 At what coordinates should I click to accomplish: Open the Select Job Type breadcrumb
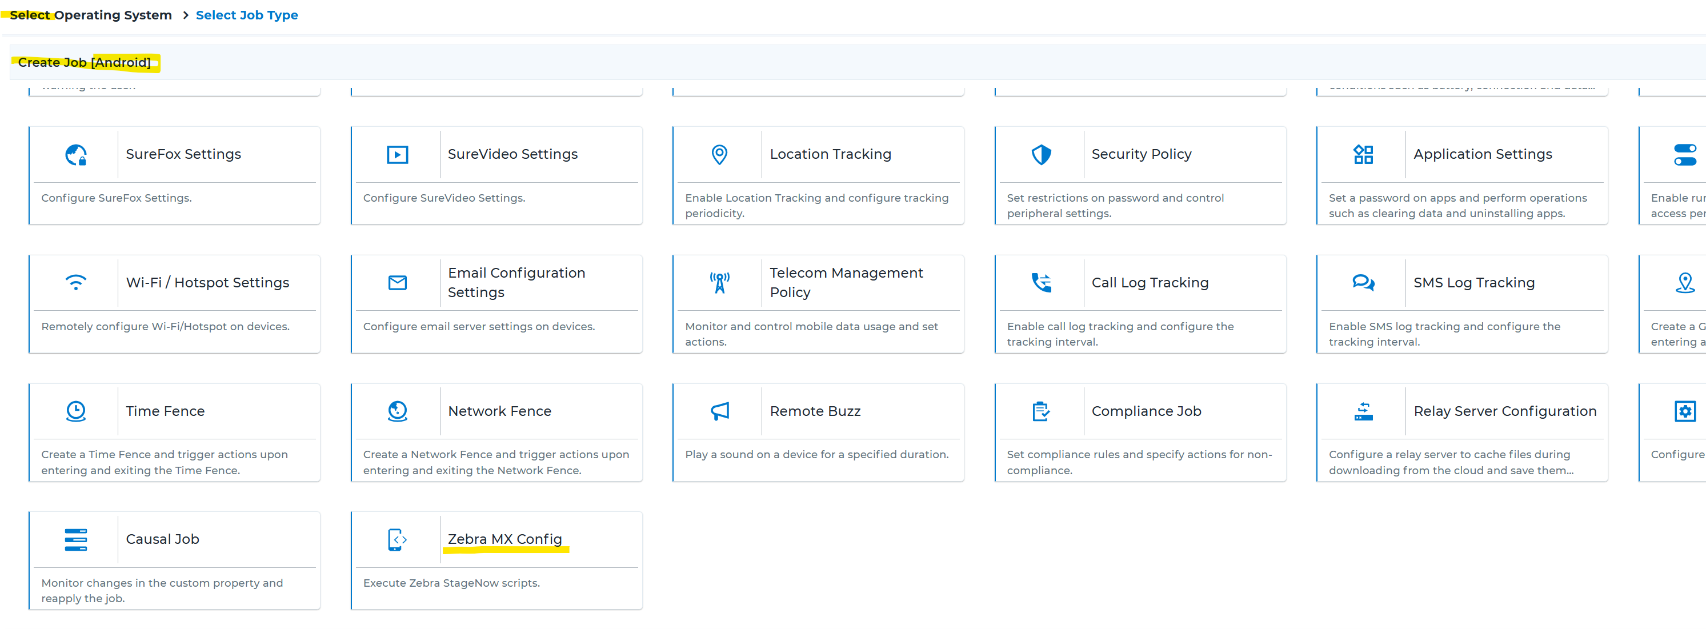(246, 14)
